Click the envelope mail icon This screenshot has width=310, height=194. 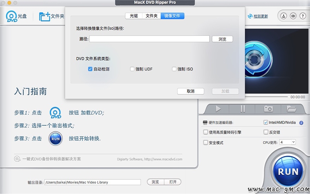[x=293, y=16]
